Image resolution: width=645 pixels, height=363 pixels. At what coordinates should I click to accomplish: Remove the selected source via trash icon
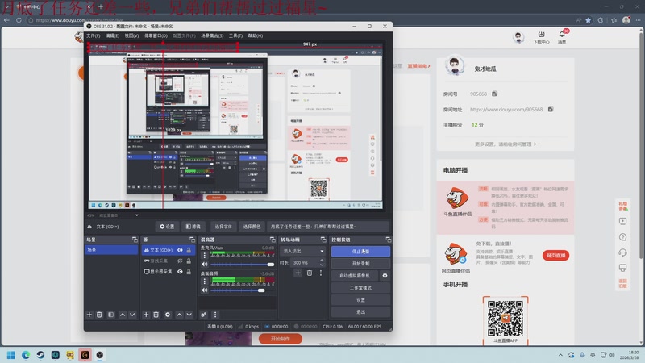pyautogui.click(x=156, y=315)
